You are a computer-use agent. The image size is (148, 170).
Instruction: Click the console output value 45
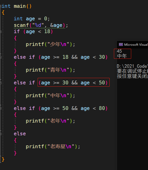119,51
